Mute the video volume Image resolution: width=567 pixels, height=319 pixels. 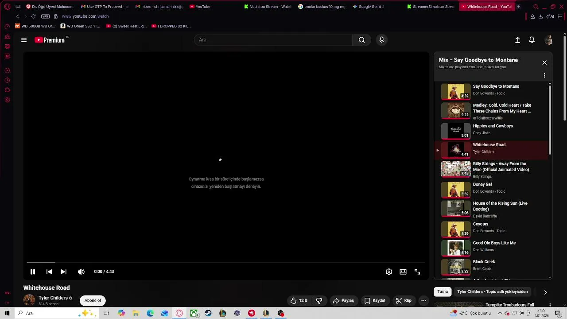point(81,272)
